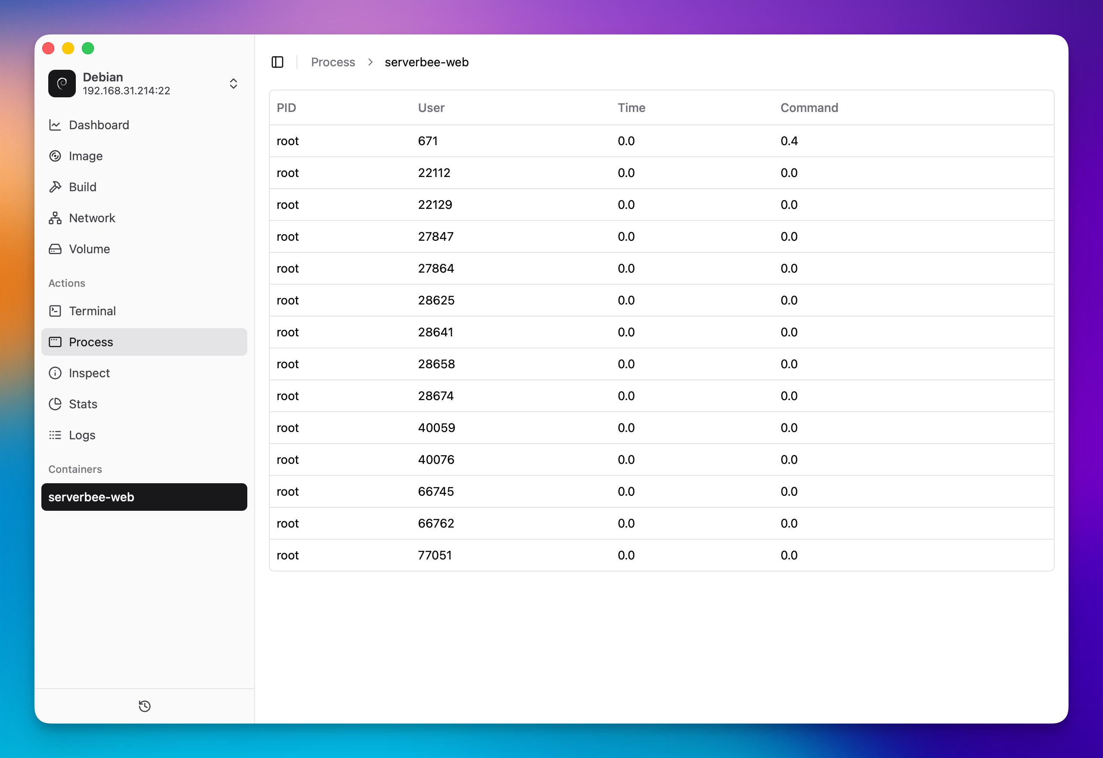Toggle the sidebar visibility panel icon

pos(277,62)
